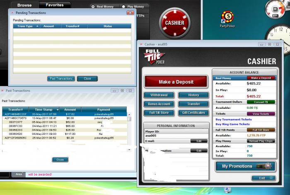Click the Transfer button in Cashier
The height and width of the screenshot is (195, 290).
click(x=193, y=104)
